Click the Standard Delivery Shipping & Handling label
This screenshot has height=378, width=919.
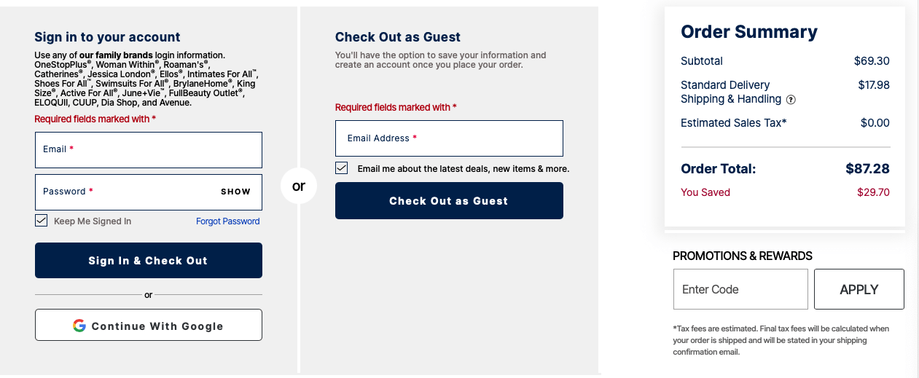(731, 92)
